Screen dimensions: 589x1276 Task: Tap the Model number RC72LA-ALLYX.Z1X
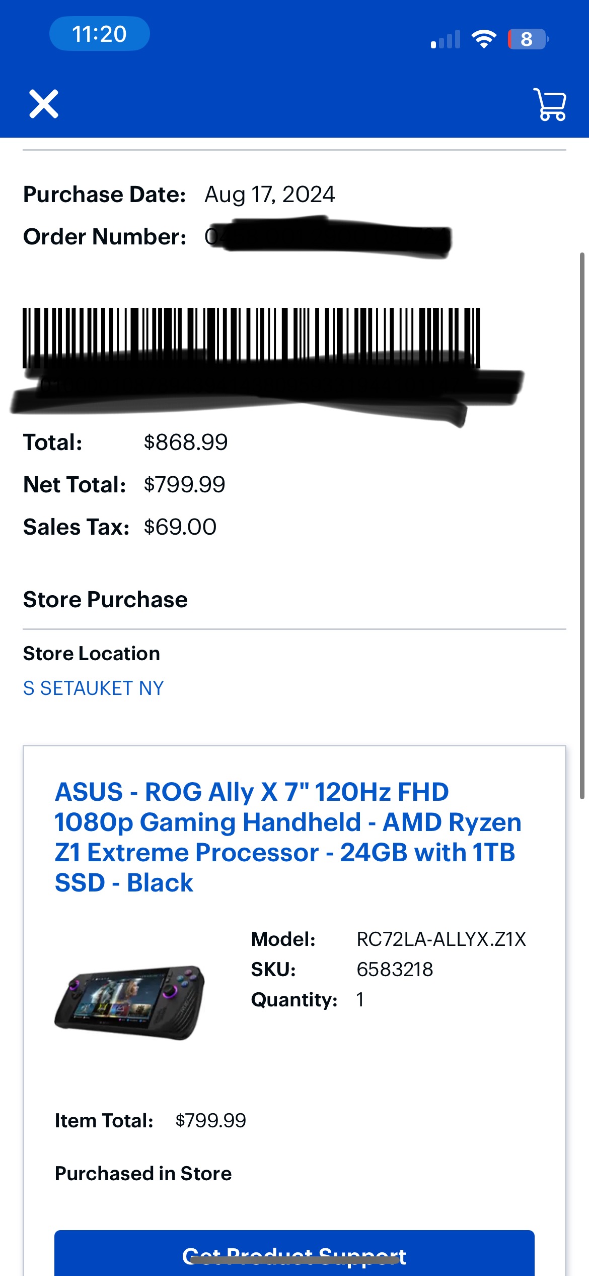[441, 939]
